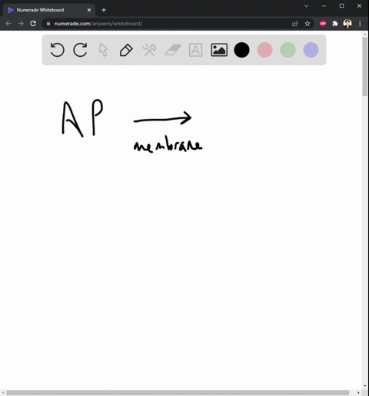Pick the purple pen color
Screen dimensions: 369x396
point(311,50)
